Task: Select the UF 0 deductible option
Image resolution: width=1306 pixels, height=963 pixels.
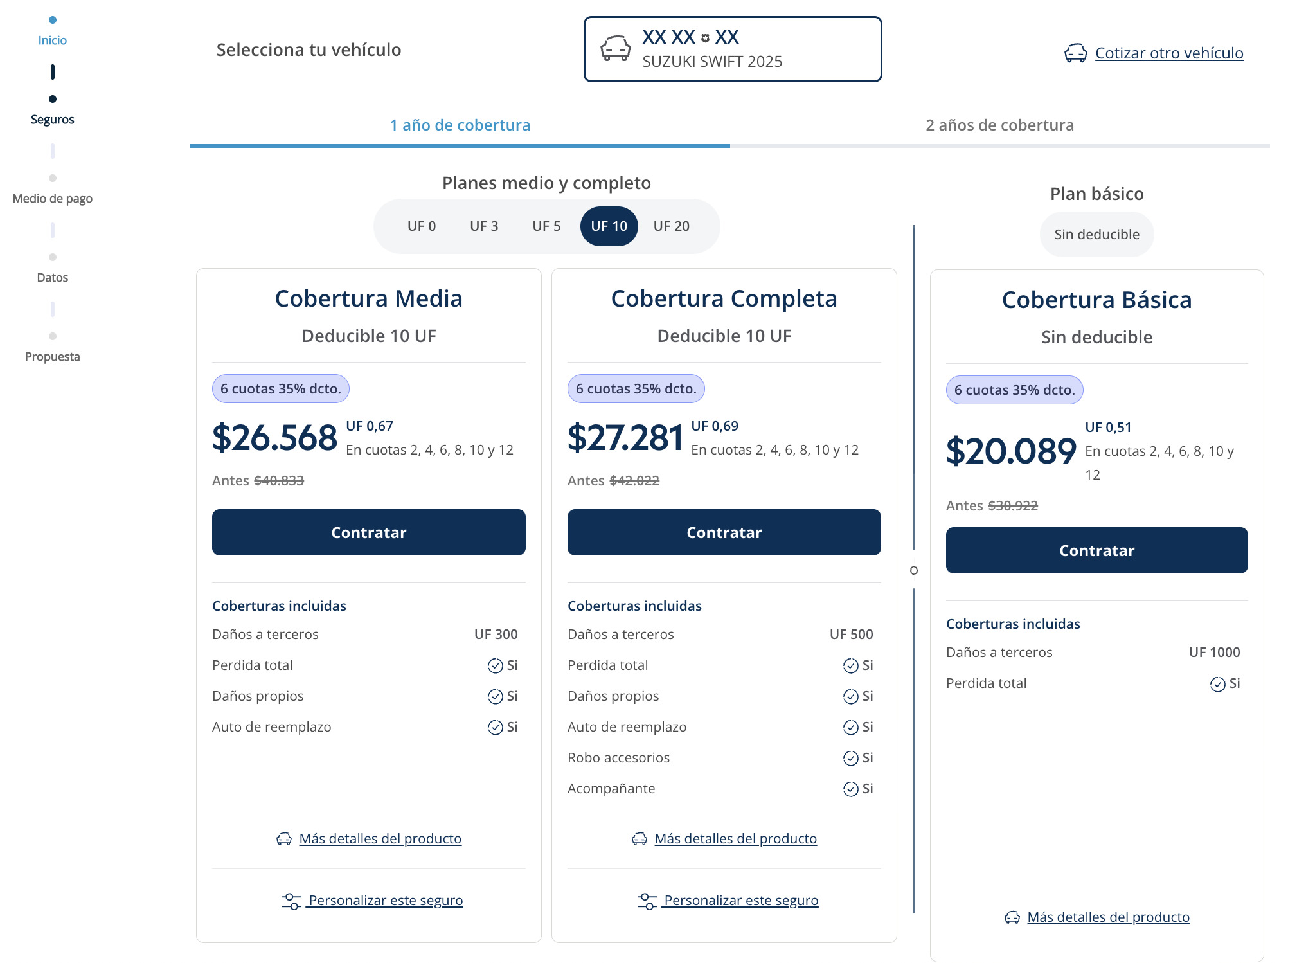Action: point(421,226)
